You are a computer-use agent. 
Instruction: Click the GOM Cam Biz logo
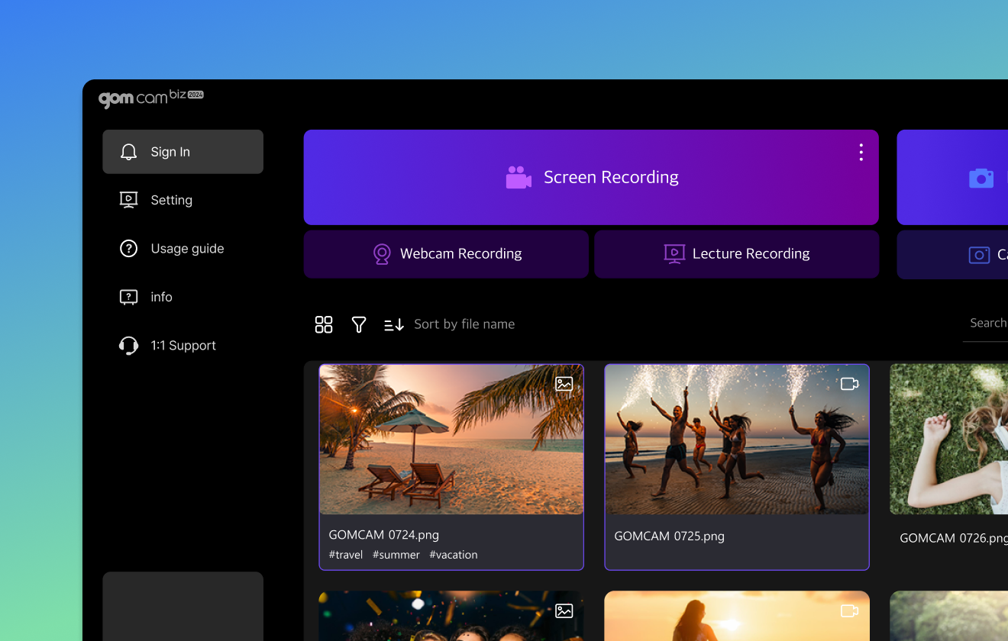[x=150, y=98]
